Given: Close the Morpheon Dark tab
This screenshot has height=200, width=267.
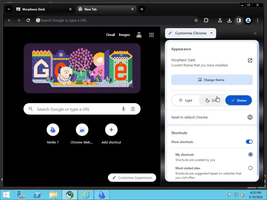Looking at the screenshot, I should [x=70, y=9].
